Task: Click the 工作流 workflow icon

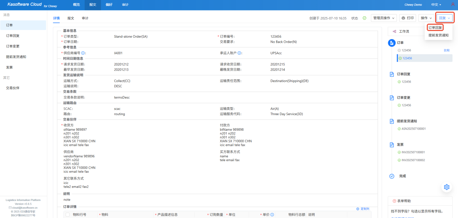Action: (x=394, y=32)
